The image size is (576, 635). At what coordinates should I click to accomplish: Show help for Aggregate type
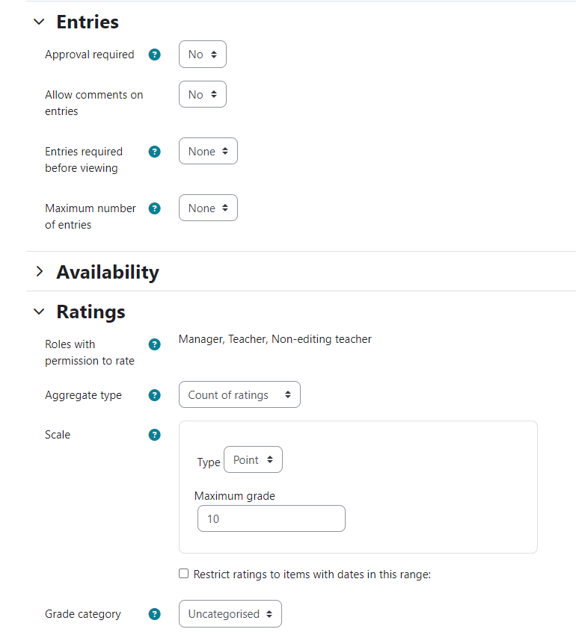(155, 395)
